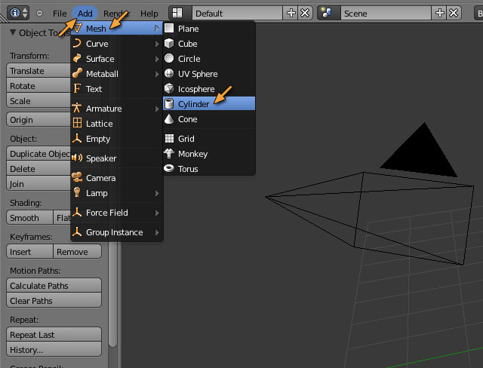This screenshot has width=483, height=368.
Task: Click the Icosphere mesh icon
Action: (170, 89)
